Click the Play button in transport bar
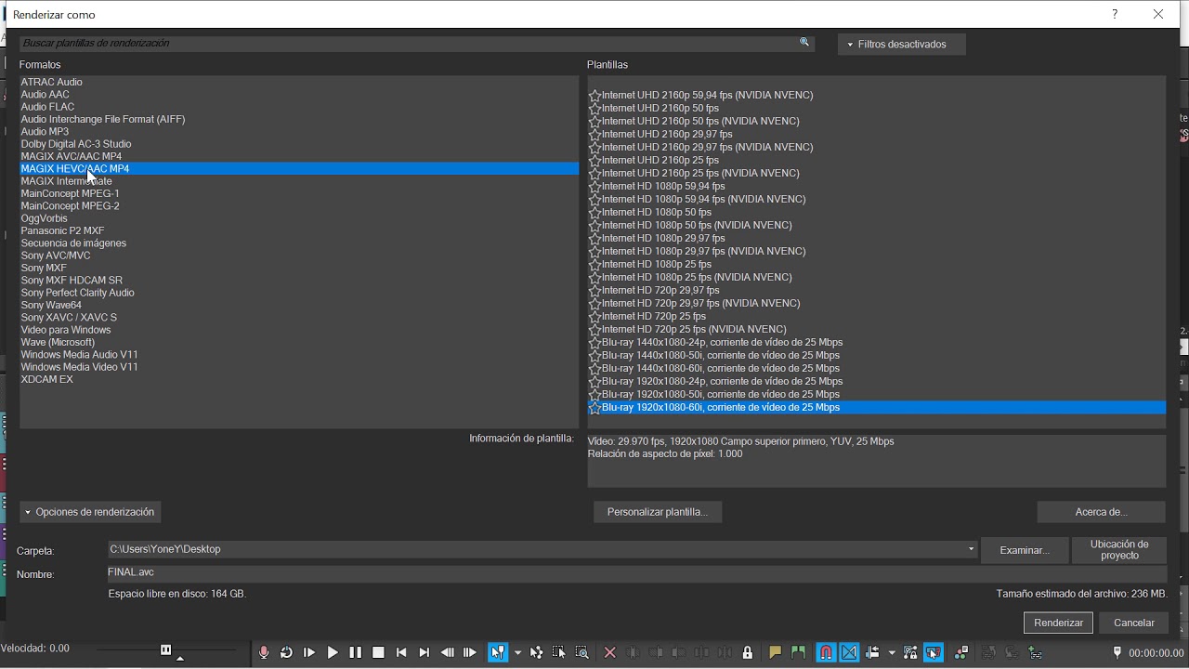Viewport: 1189px width, 669px height. [x=333, y=653]
